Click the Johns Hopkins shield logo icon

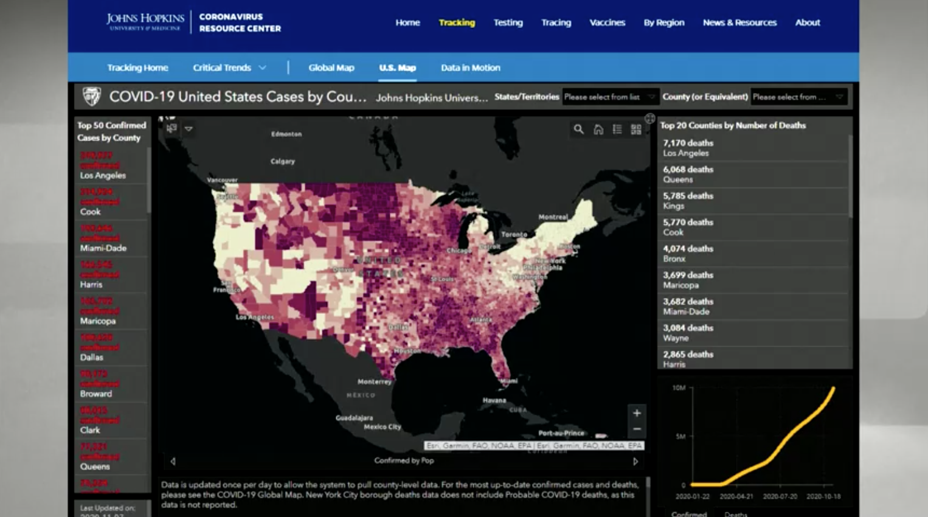(92, 96)
